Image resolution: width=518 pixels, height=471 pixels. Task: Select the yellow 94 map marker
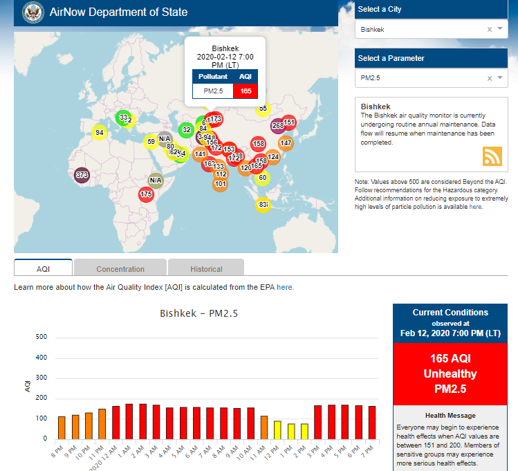pyautogui.click(x=100, y=133)
